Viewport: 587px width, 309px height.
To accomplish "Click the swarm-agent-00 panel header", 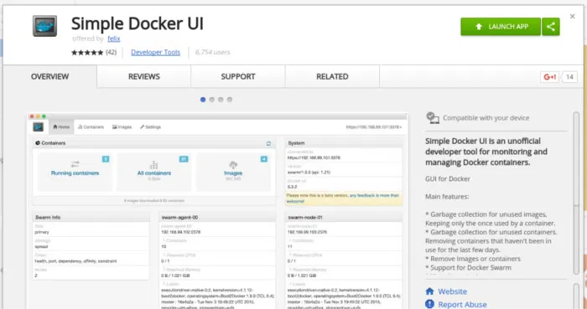I will click(x=217, y=218).
